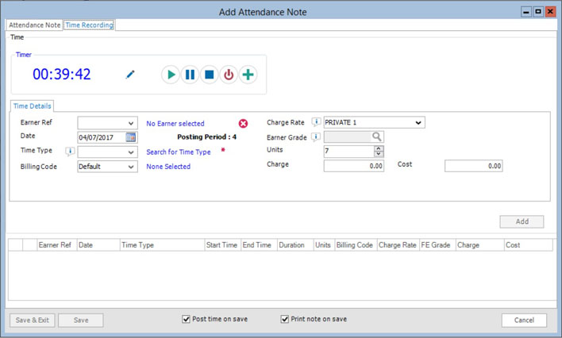Switch to the Attendance Note tab

[x=34, y=25]
